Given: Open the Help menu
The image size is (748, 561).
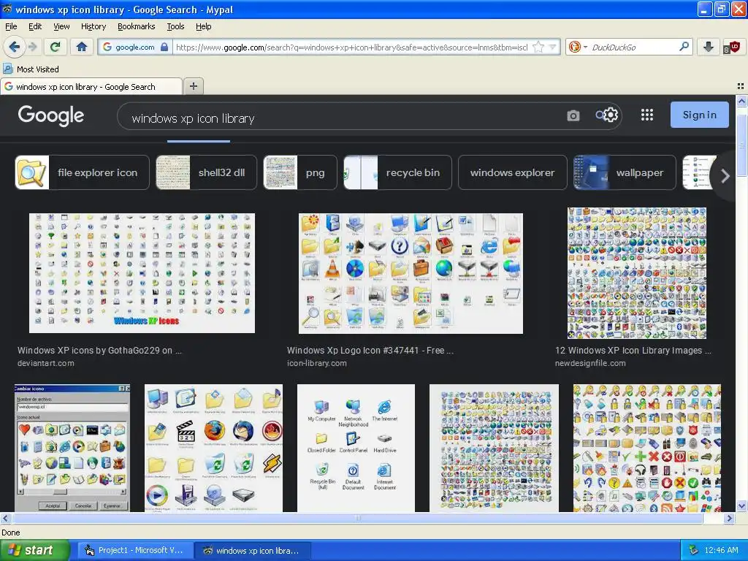Looking at the screenshot, I should (203, 26).
